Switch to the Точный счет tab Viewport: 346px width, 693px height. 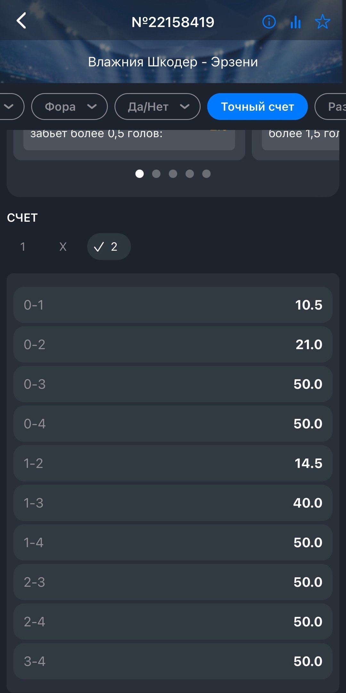tap(257, 107)
